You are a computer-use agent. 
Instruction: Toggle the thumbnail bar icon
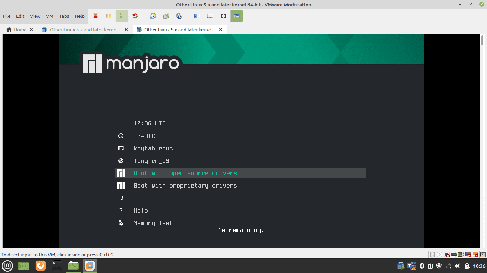210,16
